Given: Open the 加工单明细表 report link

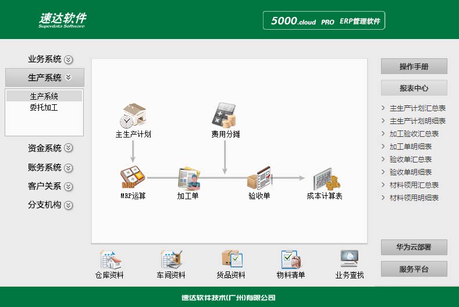Looking at the screenshot, I should pyautogui.click(x=410, y=147).
